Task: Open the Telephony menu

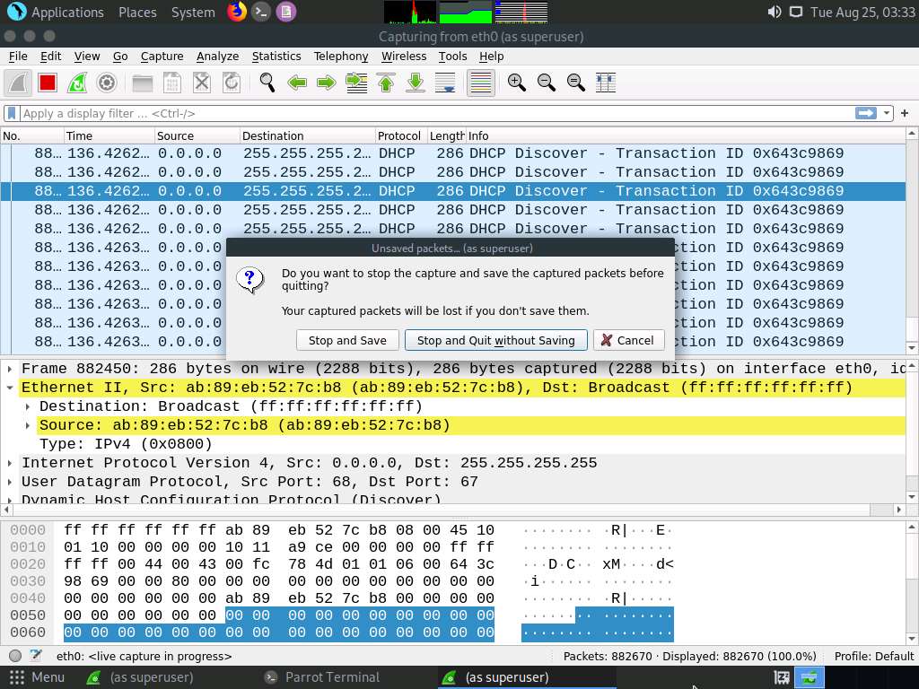Action: [340, 57]
